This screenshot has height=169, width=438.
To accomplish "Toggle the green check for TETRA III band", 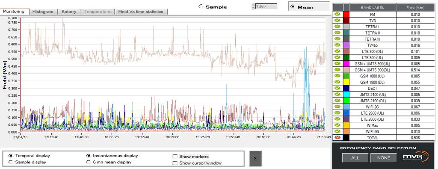I will [337, 39].
